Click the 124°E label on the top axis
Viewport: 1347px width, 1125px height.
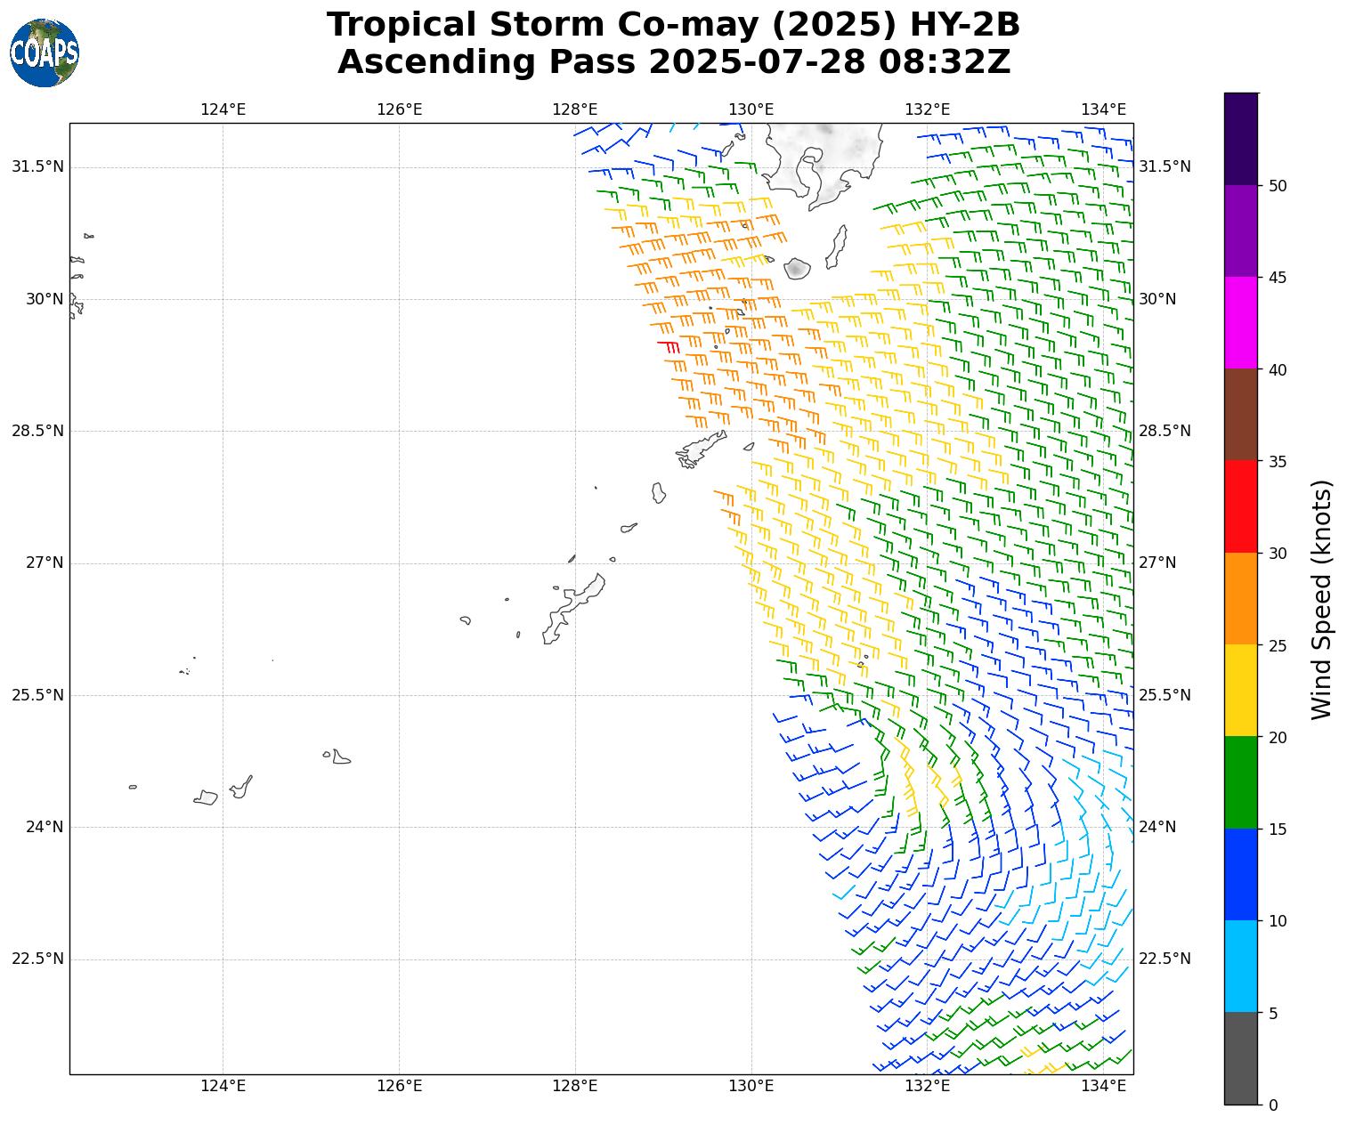[x=223, y=109]
